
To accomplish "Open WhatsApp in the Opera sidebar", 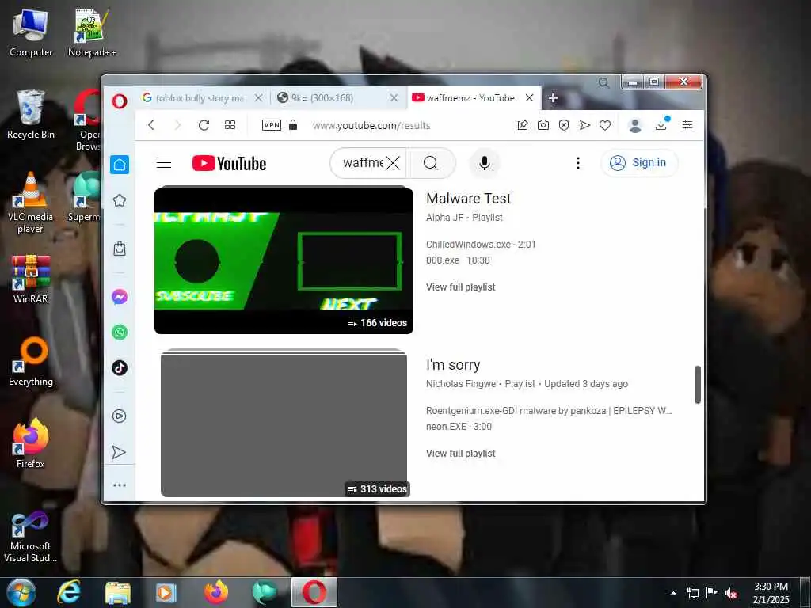I will (120, 332).
